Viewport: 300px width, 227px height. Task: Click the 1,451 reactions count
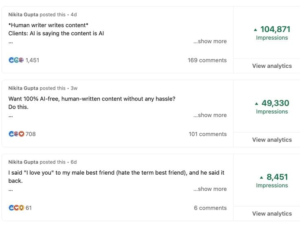click(x=32, y=60)
